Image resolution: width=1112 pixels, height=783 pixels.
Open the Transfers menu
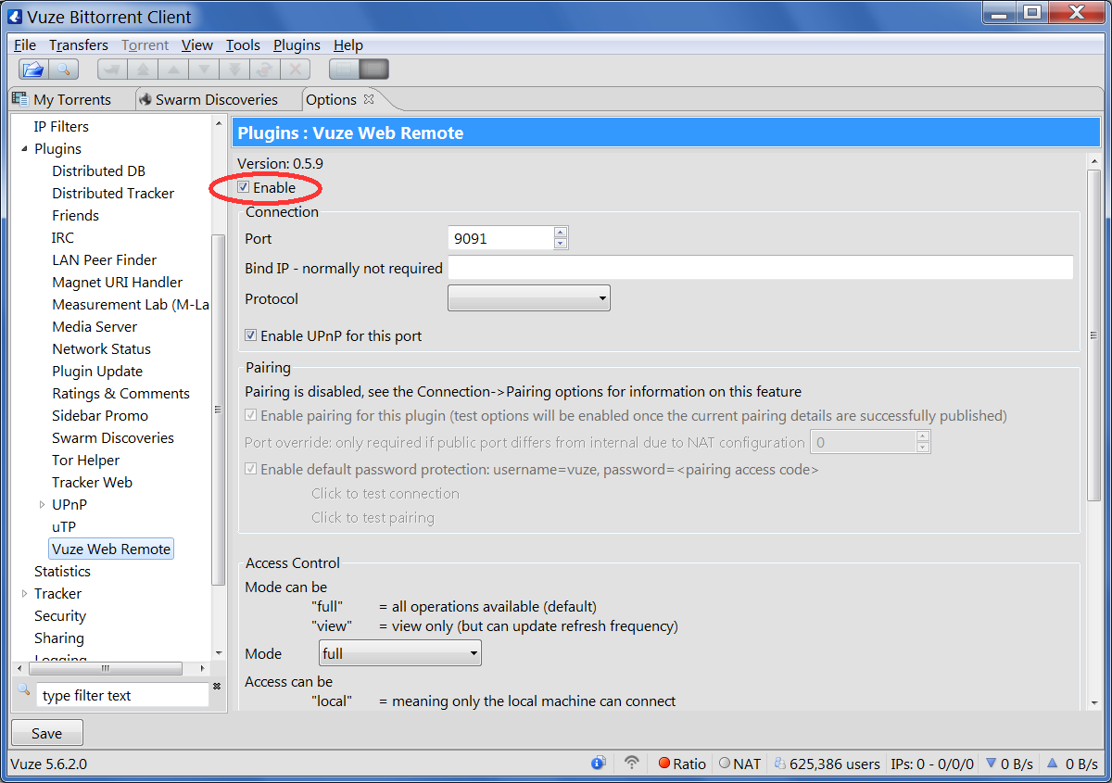79,44
